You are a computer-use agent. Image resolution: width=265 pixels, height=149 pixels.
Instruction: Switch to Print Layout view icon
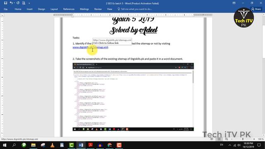(219, 139)
